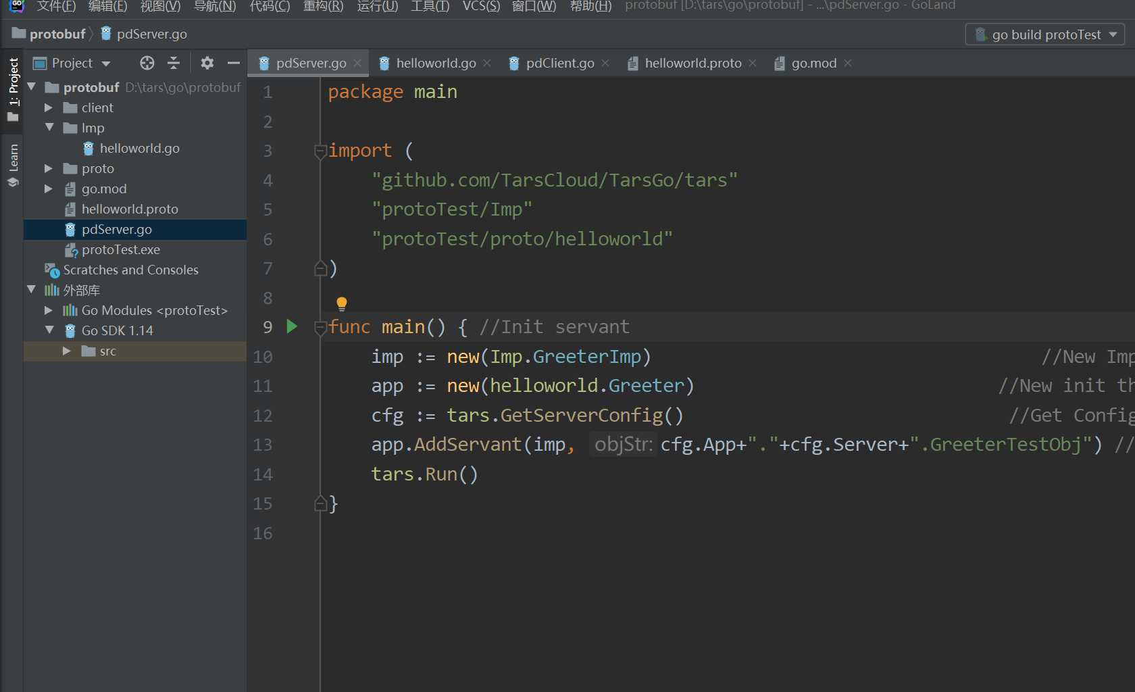The width and height of the screenshot is (1135, 692).
Task: Switch to the helloworld.go tab
Action: 436,63
